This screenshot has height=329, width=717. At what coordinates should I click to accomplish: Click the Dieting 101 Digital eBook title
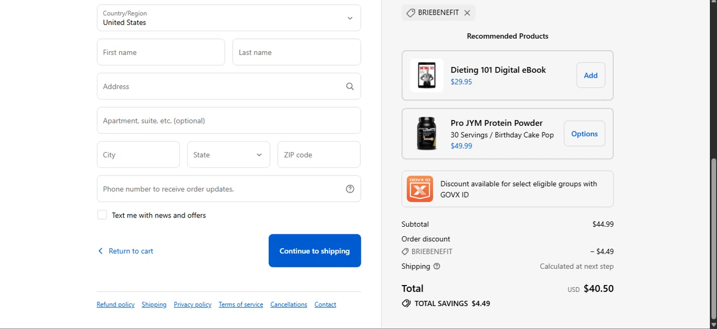coord(498,70)
